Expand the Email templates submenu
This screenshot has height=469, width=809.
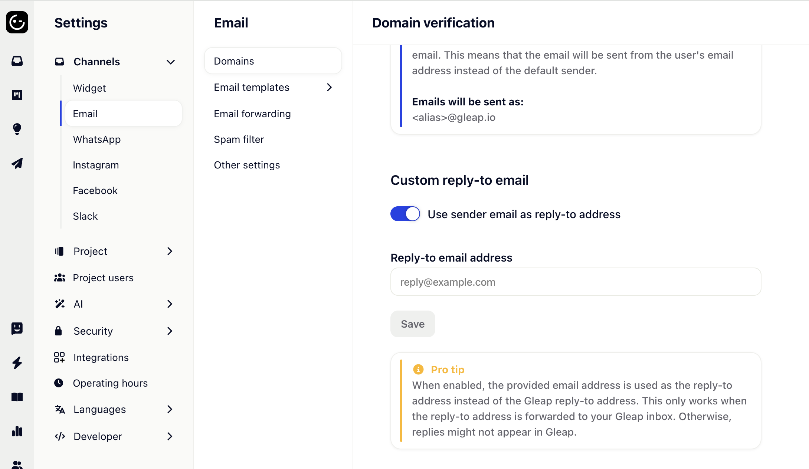(329, 87)
